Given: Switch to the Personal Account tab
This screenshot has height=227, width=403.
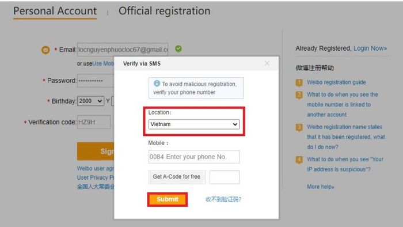Looking at the screenshot, I should (55, 11).
